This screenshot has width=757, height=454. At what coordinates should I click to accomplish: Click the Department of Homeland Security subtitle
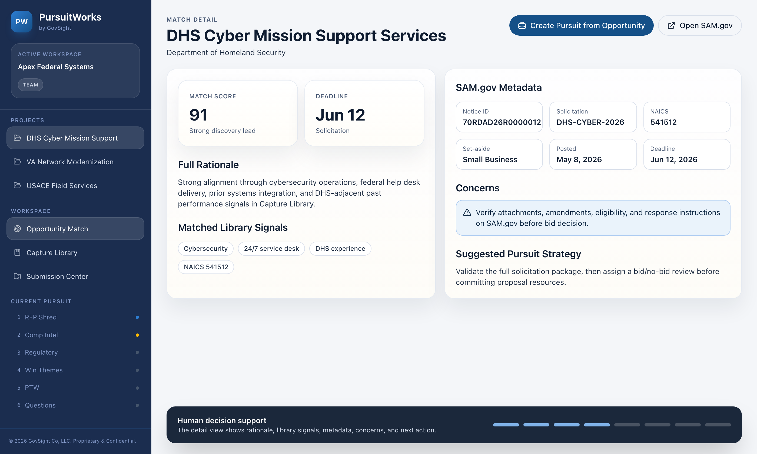[226, 53]
